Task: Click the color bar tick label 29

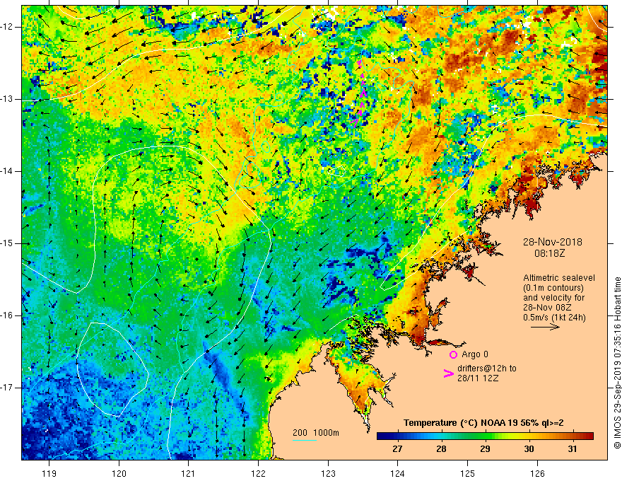Action: click(485, 449)
